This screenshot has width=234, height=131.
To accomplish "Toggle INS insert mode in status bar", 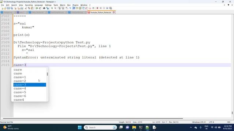I will coord(229,122).
